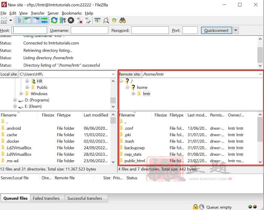Click the speed limits indicator icon

(x=201, y=207)
